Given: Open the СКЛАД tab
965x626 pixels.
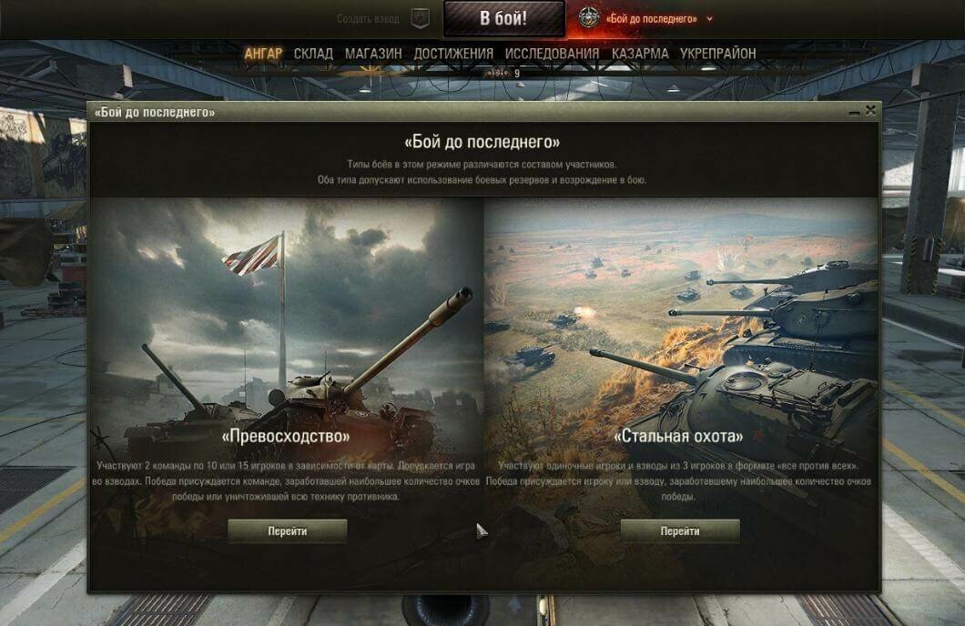Looking at the screenshot, I should tap(313, 54).
